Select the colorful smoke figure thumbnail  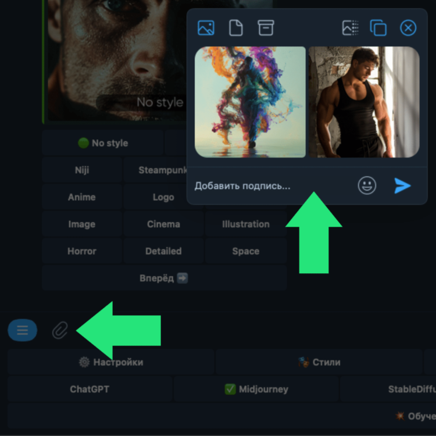pyautogui.click(x=250, y=102)
